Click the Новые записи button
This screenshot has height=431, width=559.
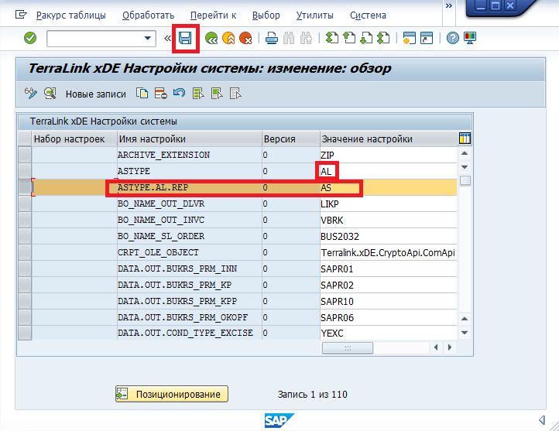[x=95, y=94]
